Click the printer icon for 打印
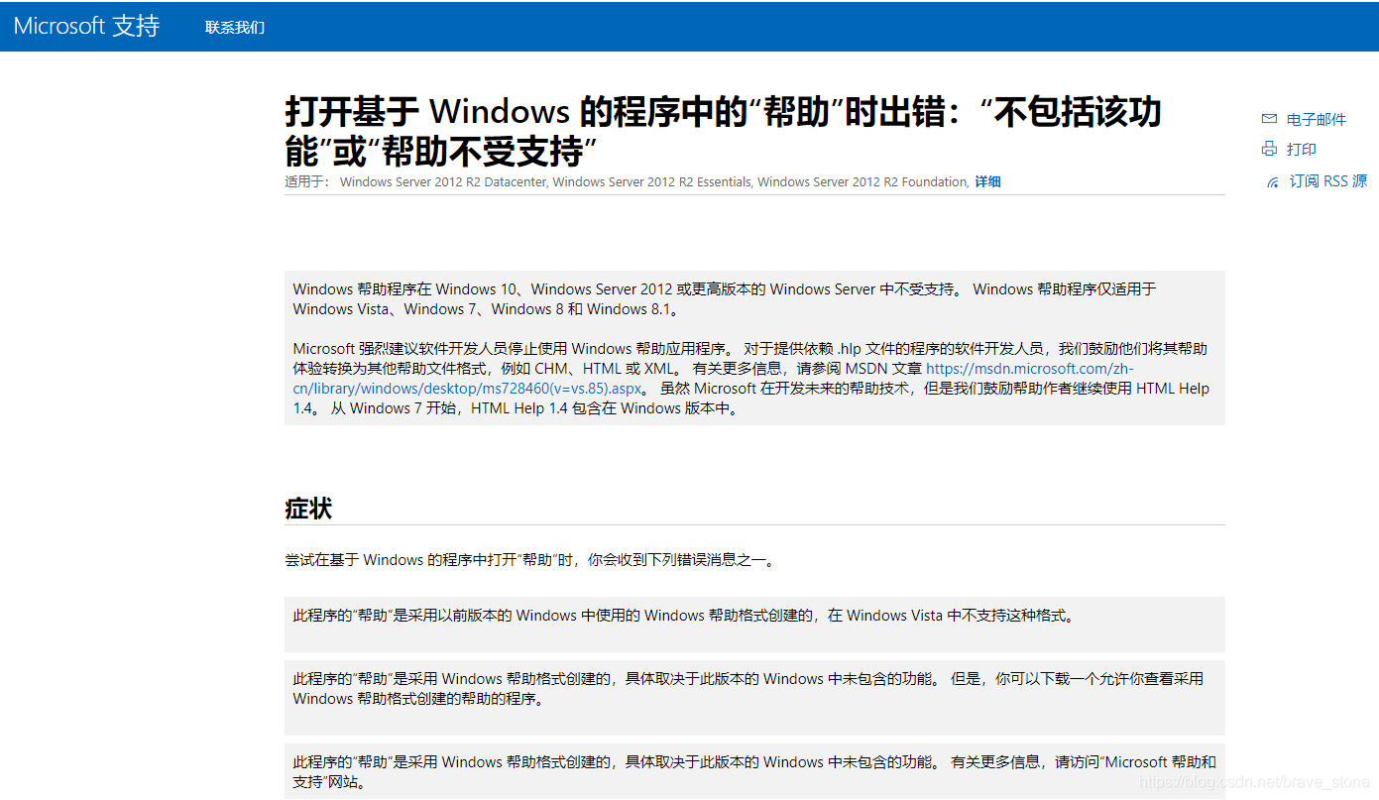 (1269, 149)
